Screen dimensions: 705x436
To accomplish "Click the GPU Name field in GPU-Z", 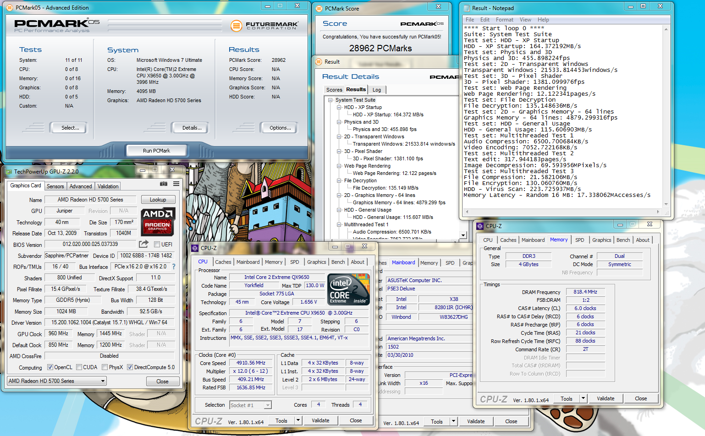I will [90, 199].
